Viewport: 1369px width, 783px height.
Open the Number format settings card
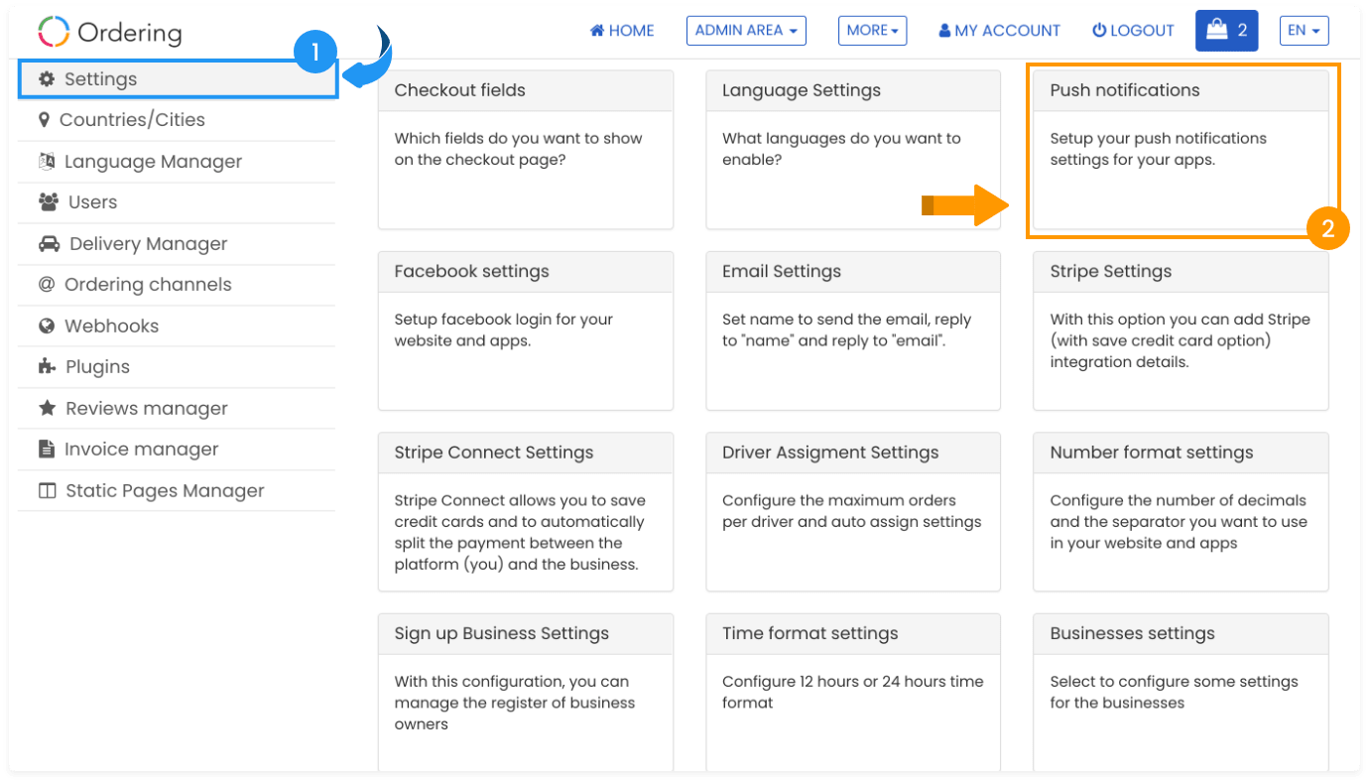(x=1181, y=512)
